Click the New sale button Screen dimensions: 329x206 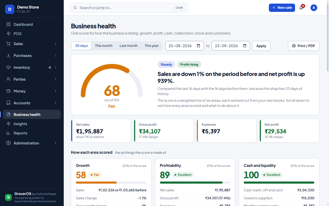coord(282,8)
